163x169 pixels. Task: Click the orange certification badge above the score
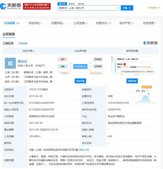pos(147,87)
